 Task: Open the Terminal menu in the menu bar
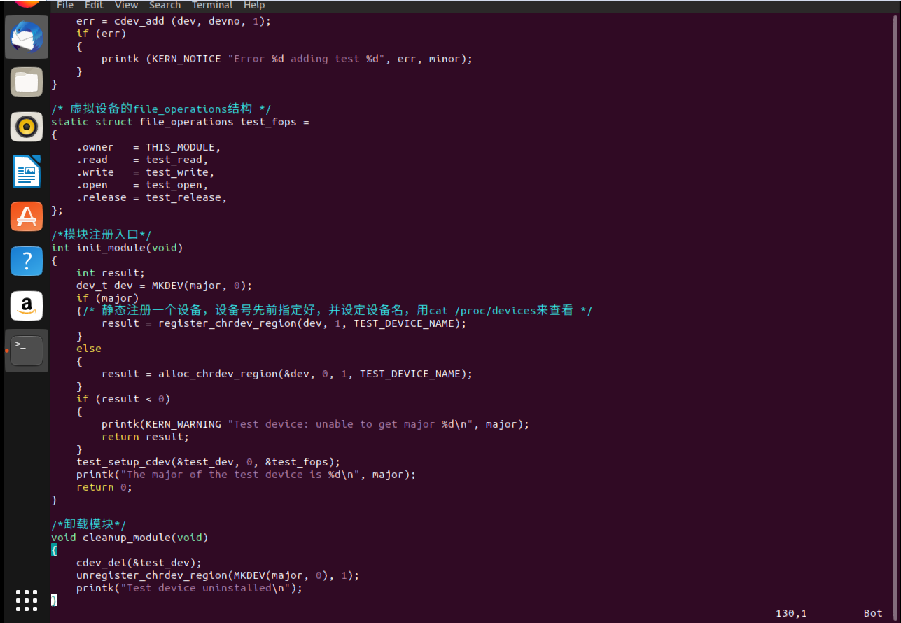pyautogui.click(x=212, y=5)
